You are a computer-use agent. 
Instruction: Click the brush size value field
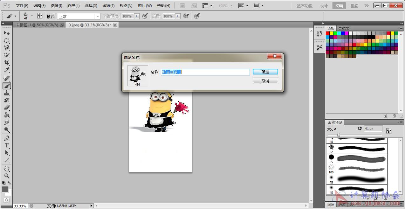(x=373, y=129)
